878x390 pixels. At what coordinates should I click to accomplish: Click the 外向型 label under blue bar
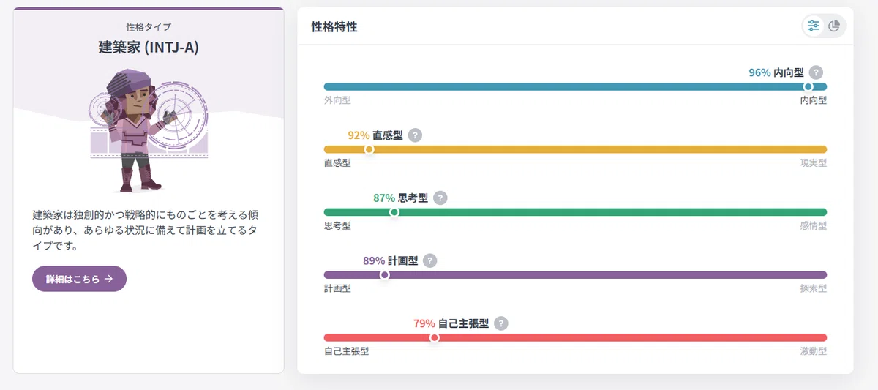[x=337, y=100]
